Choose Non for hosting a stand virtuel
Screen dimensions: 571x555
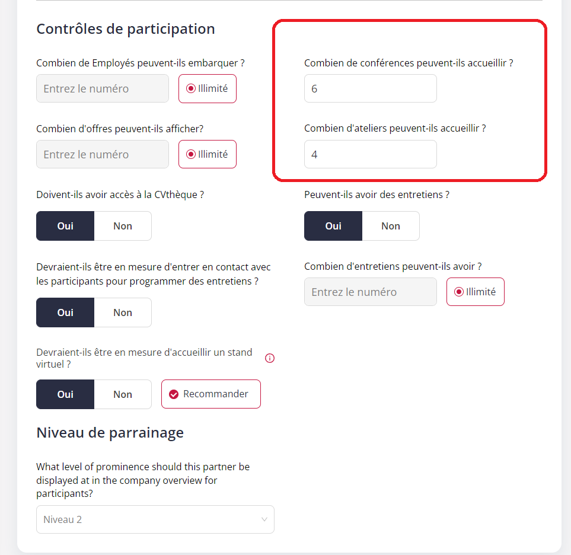(123, 394)
